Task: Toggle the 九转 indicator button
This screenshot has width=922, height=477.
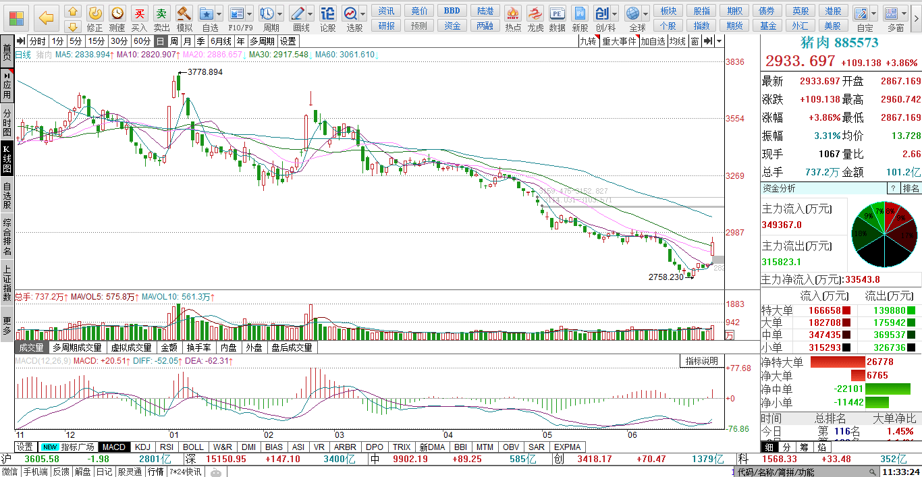Action: (x=588, y=41)
